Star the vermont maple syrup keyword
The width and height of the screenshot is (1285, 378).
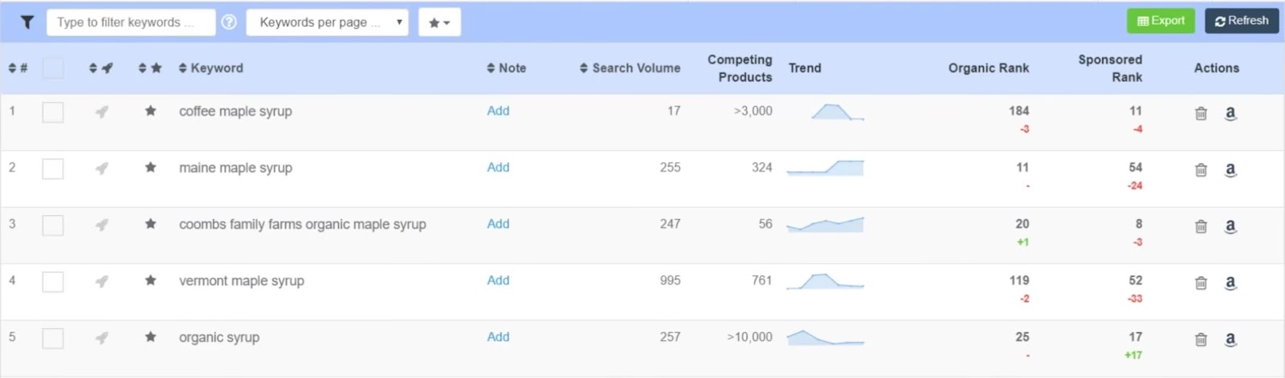150,281
